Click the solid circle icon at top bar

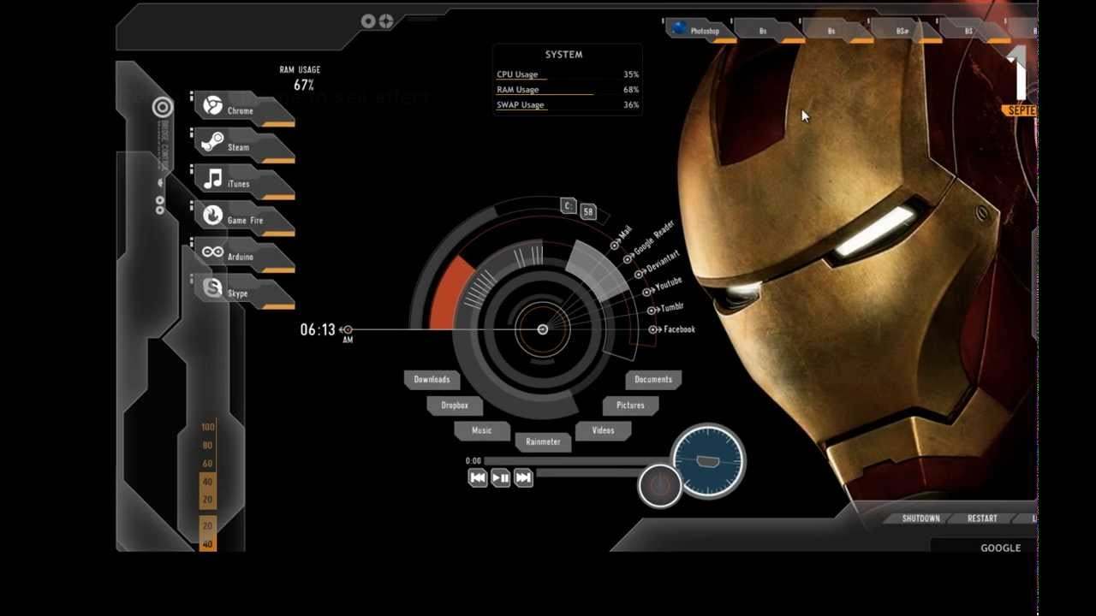click(x=369, y=21)
